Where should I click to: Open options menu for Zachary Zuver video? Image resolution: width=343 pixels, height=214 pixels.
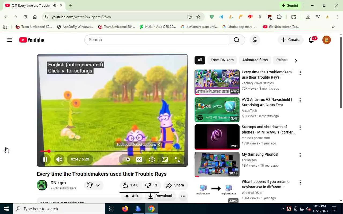point(300,73)
